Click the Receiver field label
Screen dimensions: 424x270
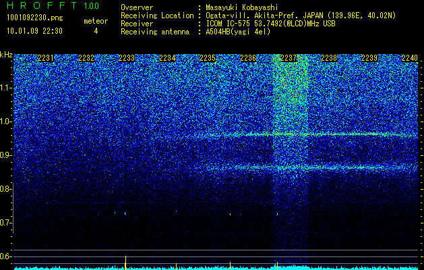click(x=137, y=24)
